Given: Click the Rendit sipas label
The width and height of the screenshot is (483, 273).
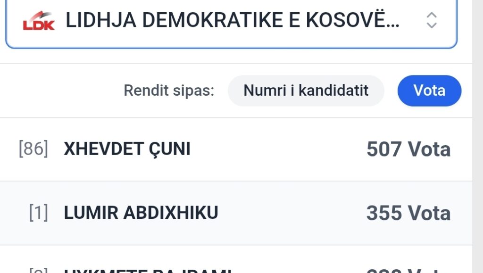Looking at the screenshot, I should coord(169,91).
